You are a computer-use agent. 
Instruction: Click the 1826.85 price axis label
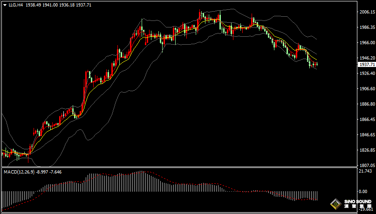366,150
